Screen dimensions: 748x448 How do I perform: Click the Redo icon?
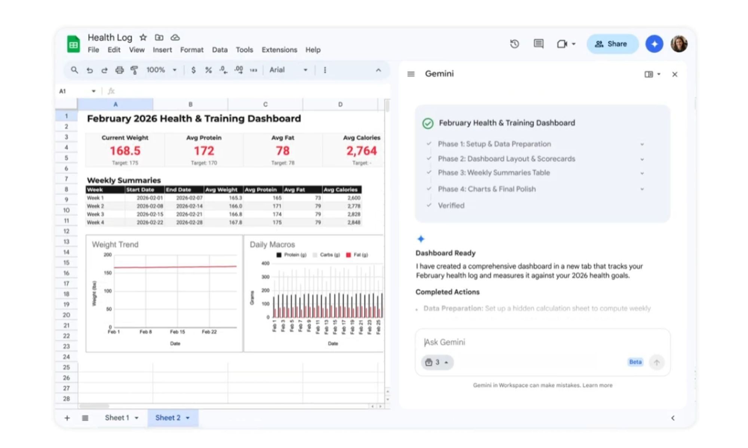click(x=104, y=70)
